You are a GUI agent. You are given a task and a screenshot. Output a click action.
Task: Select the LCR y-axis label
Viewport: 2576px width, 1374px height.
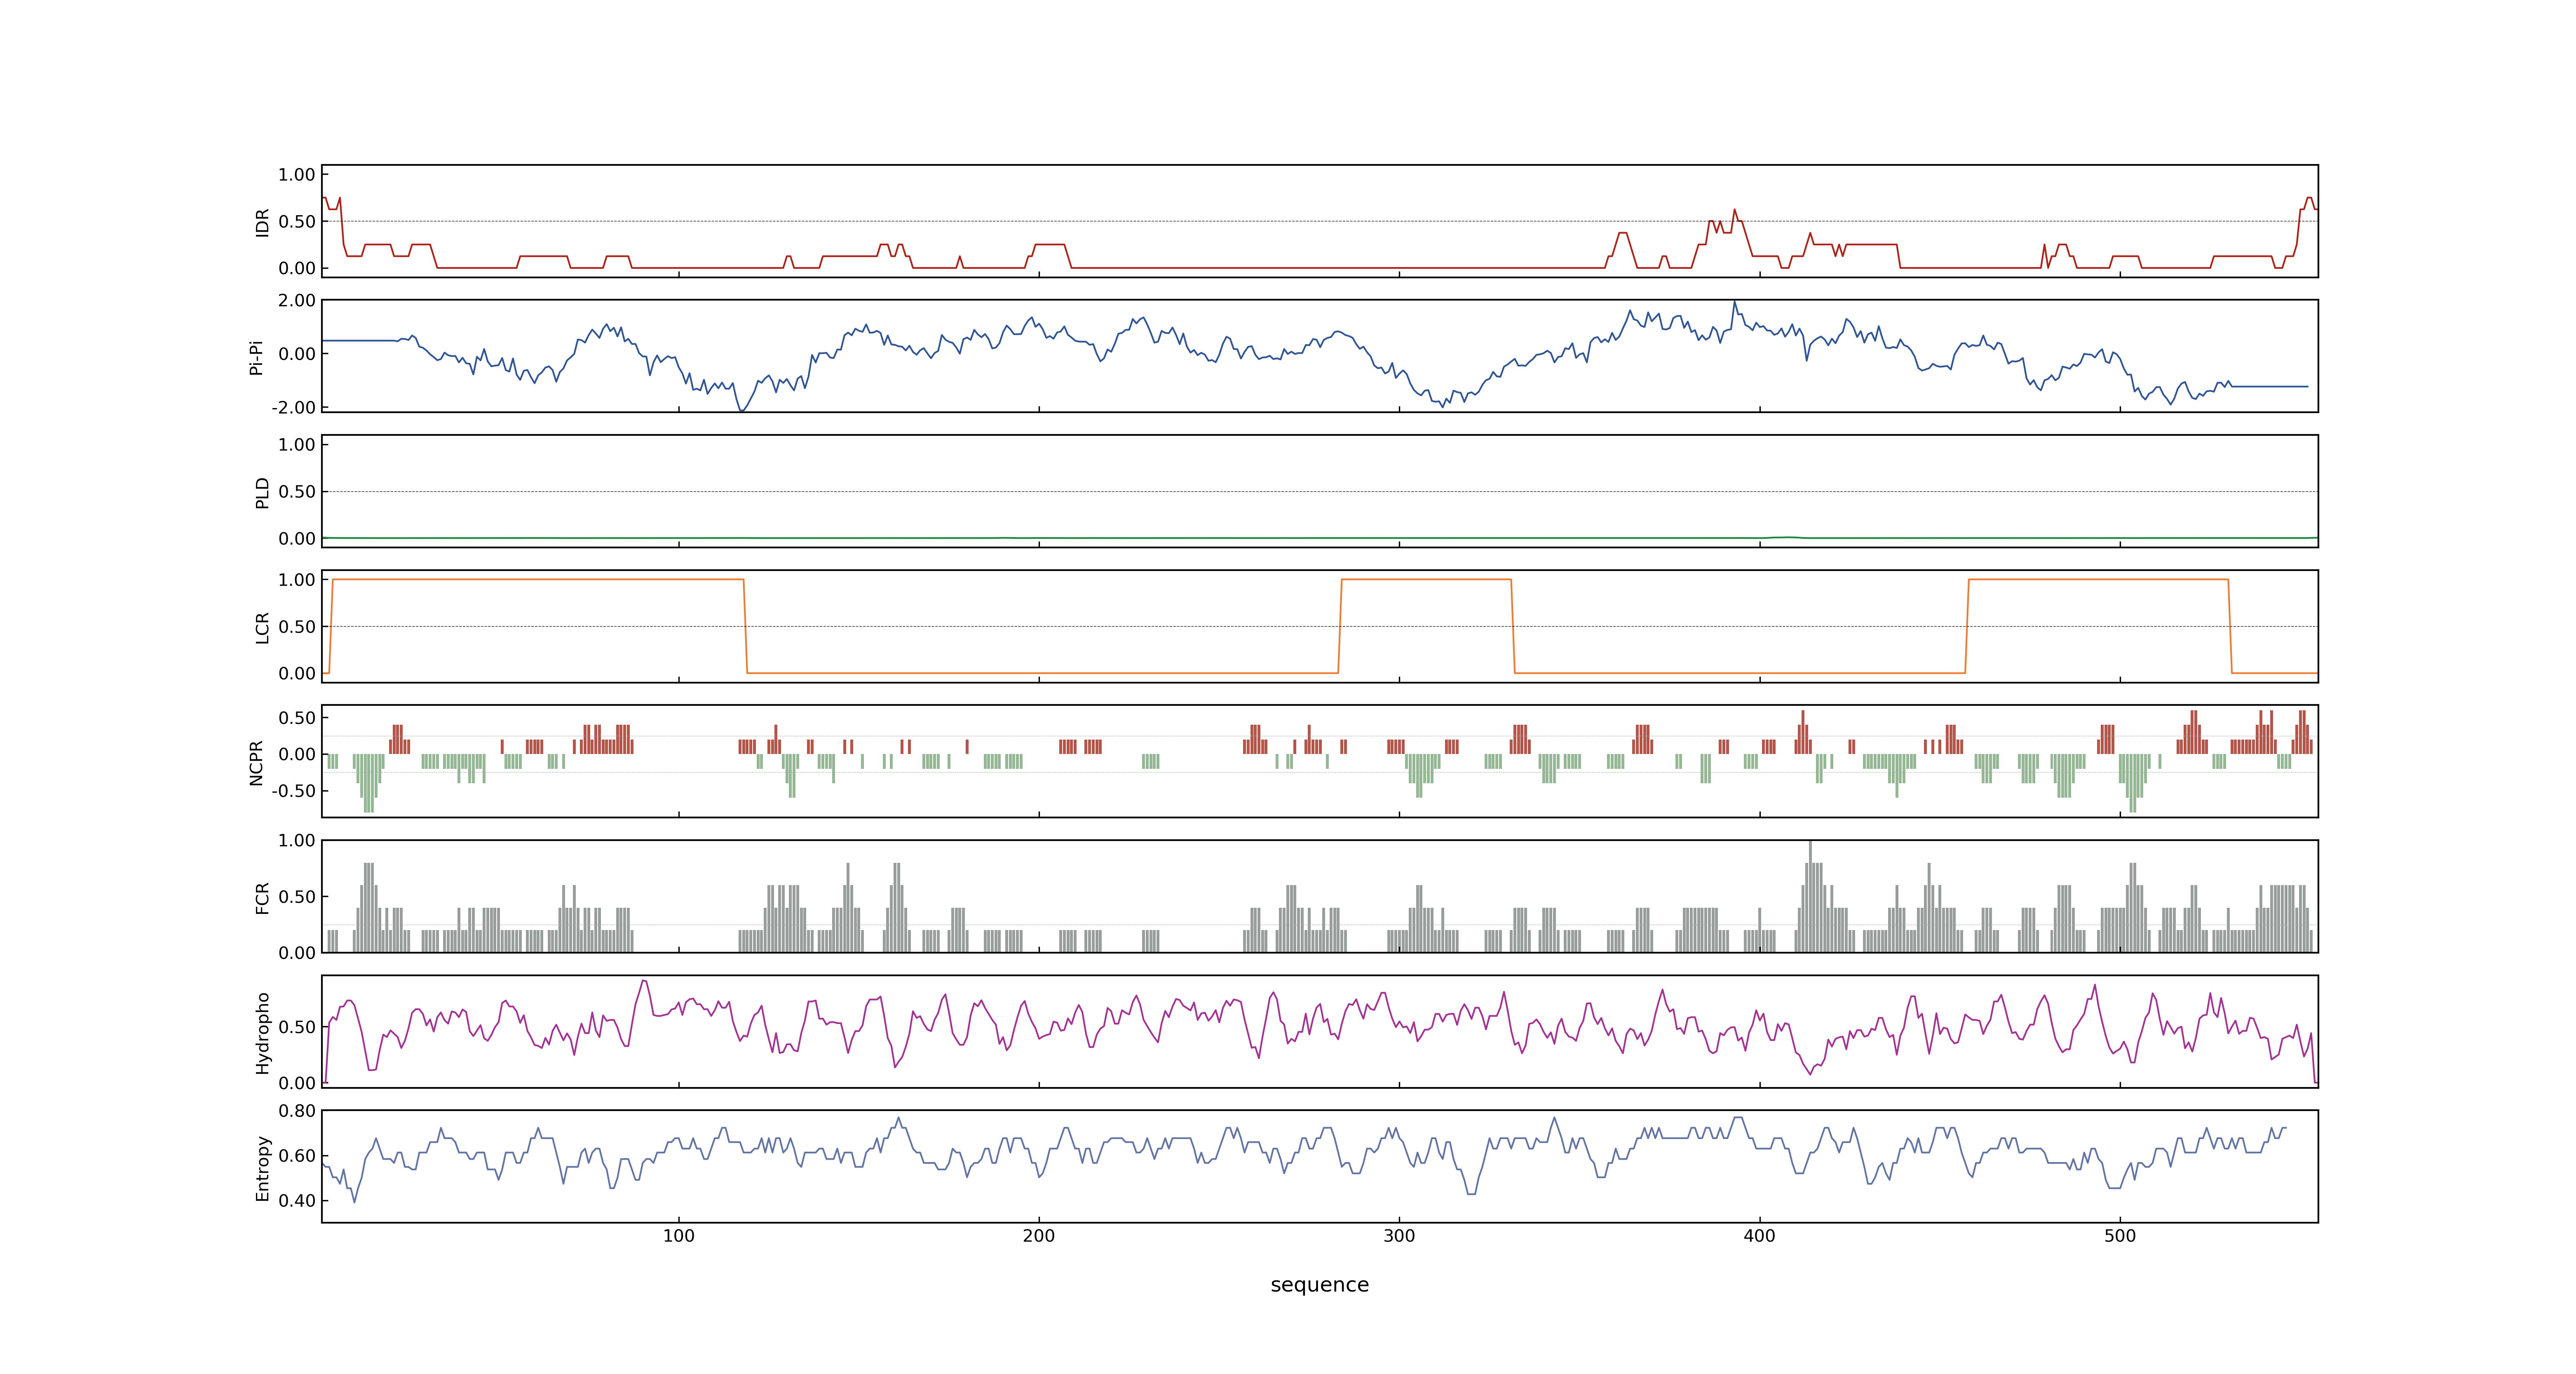(262, 628)
